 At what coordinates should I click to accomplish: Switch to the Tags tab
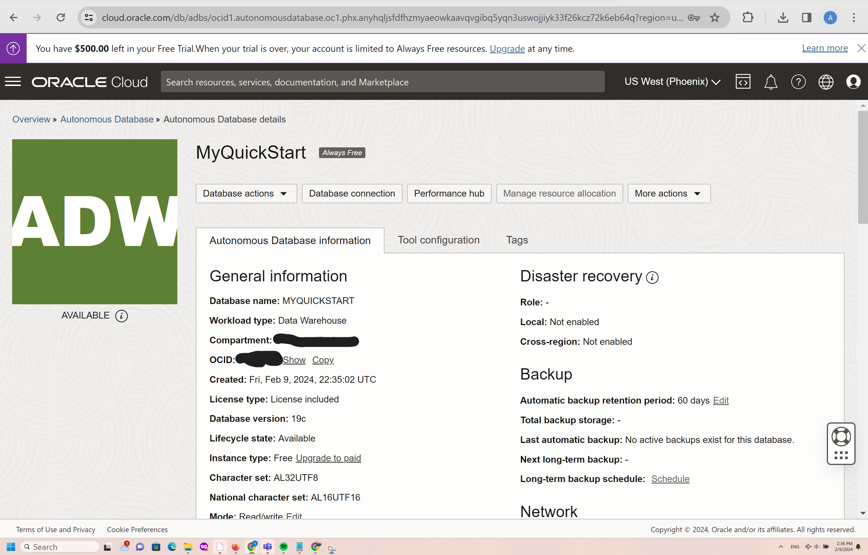click(517, 240)
